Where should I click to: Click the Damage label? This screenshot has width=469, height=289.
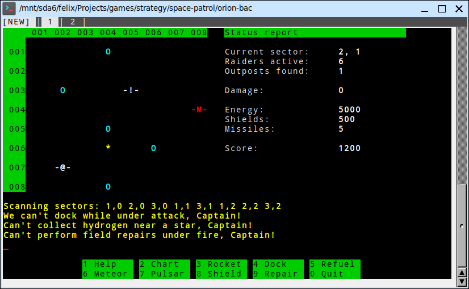point(244,90)
